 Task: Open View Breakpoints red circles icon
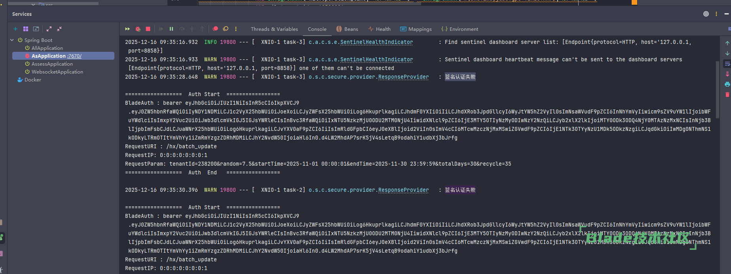click(x=215, y=29)
